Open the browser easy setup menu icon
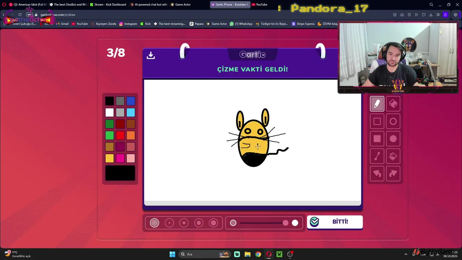 coord(438,15)
